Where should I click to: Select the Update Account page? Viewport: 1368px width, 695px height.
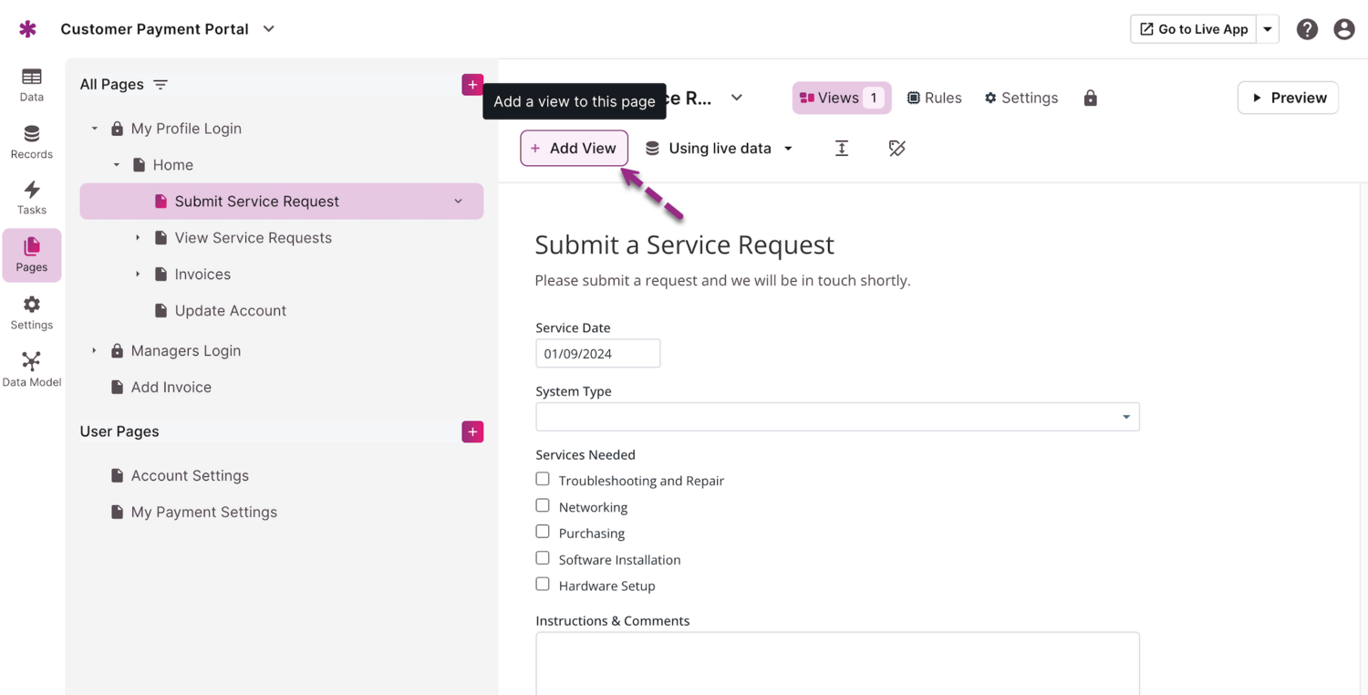coord(230,311)
